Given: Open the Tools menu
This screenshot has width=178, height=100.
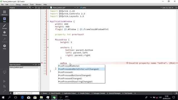Looking at the screenshot, I should [x=32, y=4].
